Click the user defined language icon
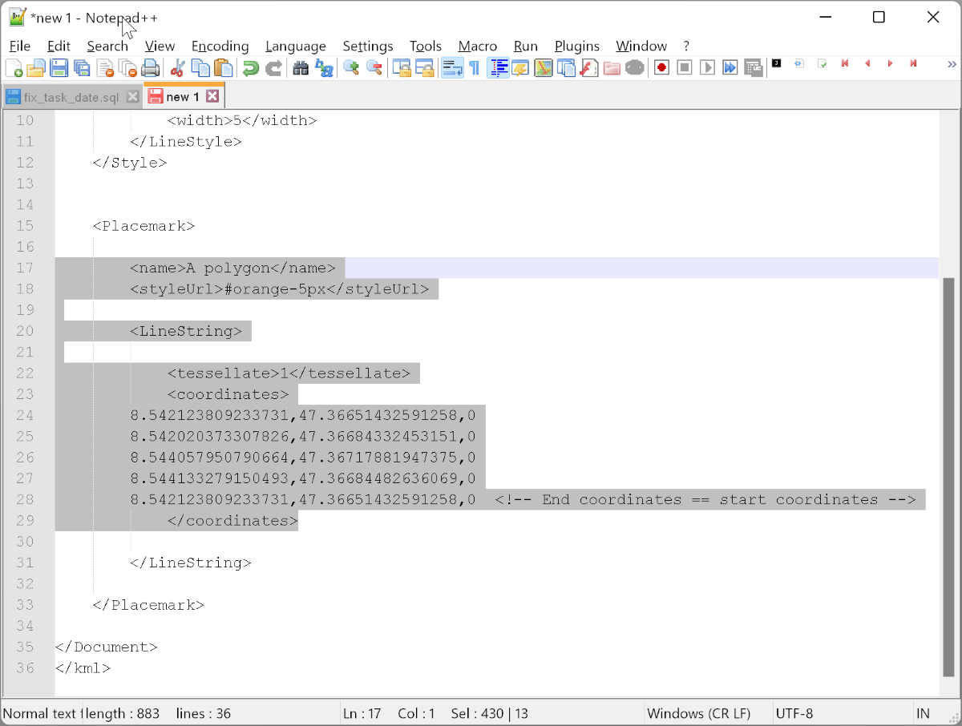 520,68
